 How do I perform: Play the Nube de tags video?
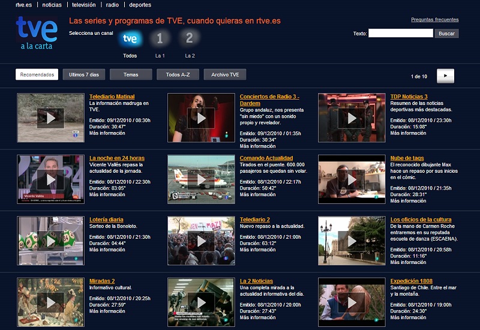(x=352, y=179)
